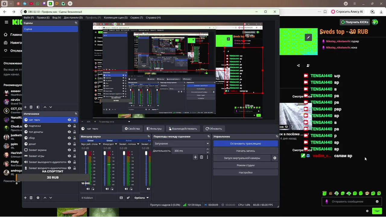Undock the Scenes panel
Viewport: 386px width, 217px height.
pyautogui.click(x=76, y=23)
